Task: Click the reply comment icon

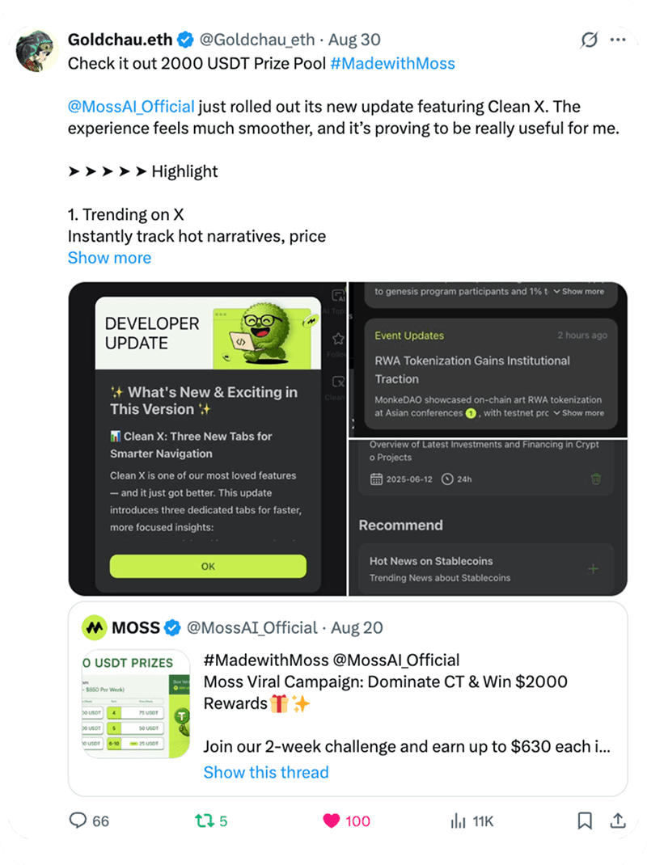Action: coord(78,821)
